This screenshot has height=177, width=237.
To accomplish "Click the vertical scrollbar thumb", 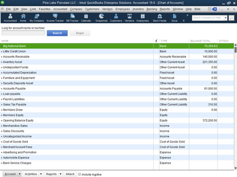I will (236, 50).
